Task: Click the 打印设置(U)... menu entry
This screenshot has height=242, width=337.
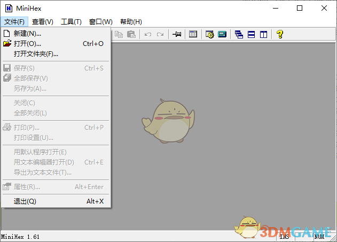Action: [x=56, y=137]
